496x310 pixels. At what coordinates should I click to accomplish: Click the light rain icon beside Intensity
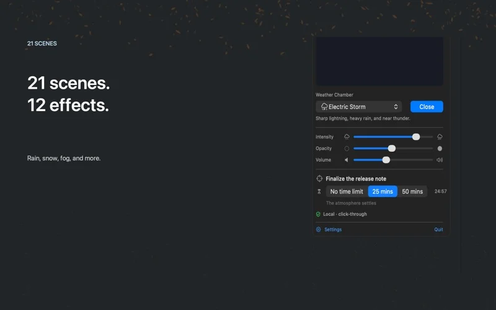[x=347, y=136]
